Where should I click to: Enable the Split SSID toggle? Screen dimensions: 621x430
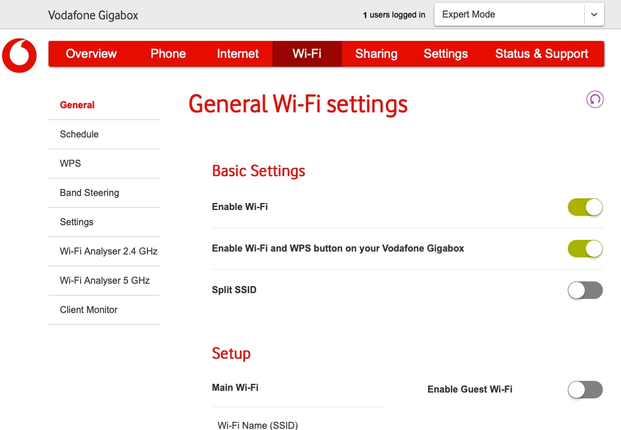tap(585, 290)
